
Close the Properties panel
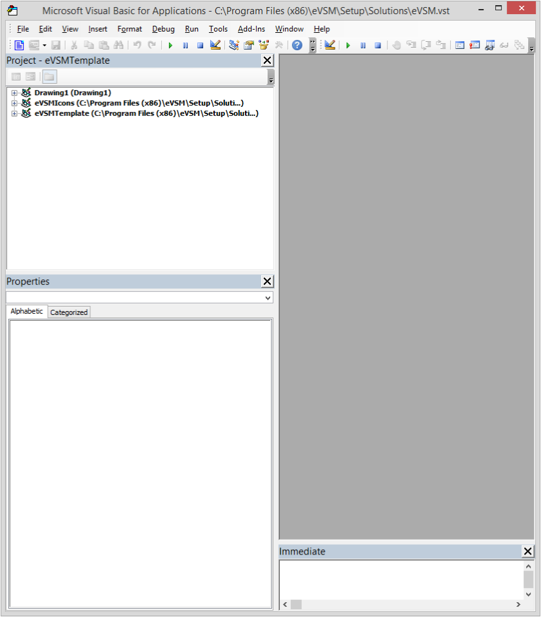coord(267,281)
